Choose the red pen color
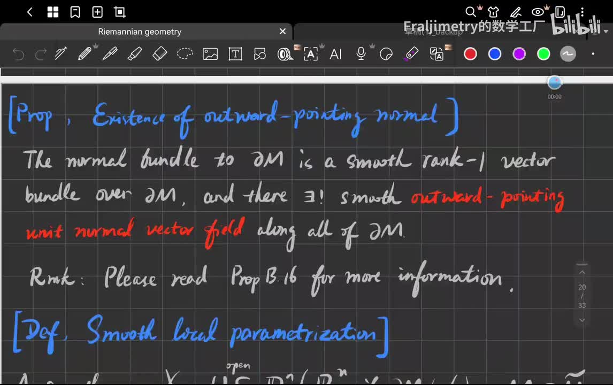This screenshot has width=613, height=385. 470,54
